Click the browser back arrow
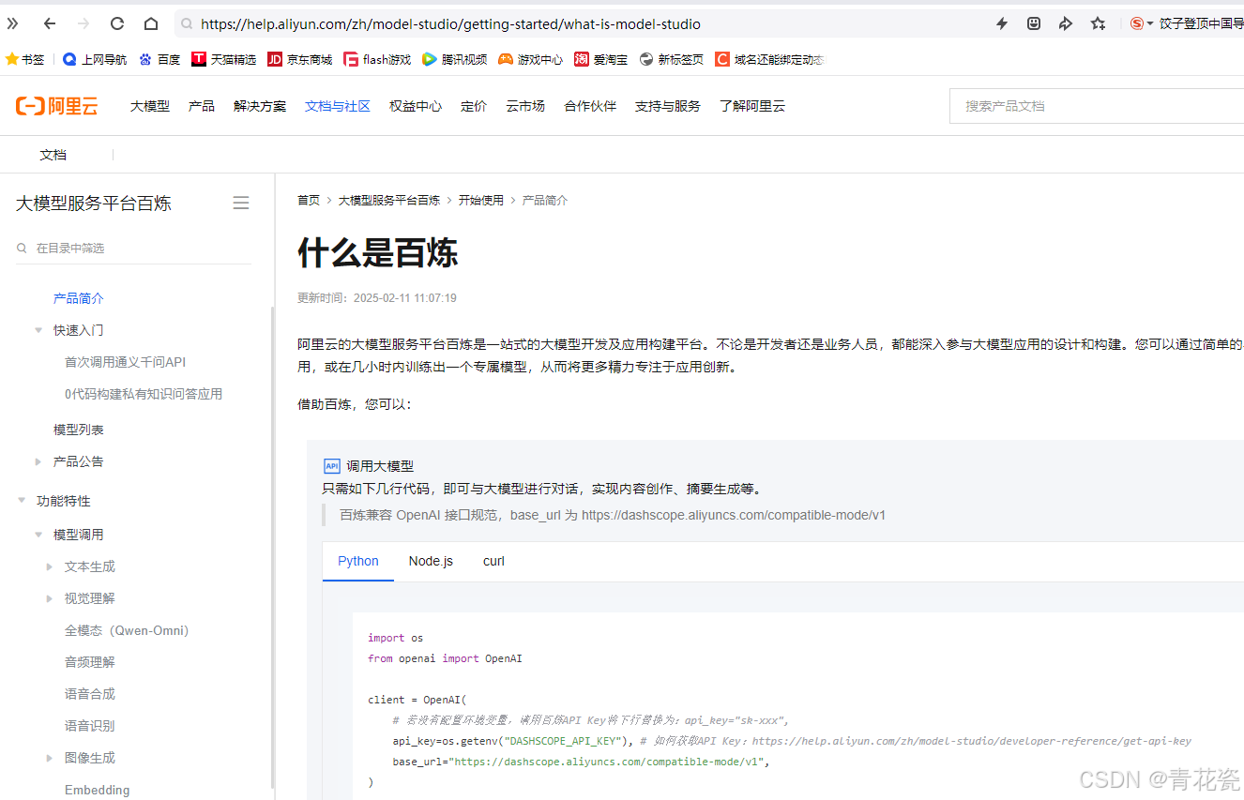 (x=50, y=23)
